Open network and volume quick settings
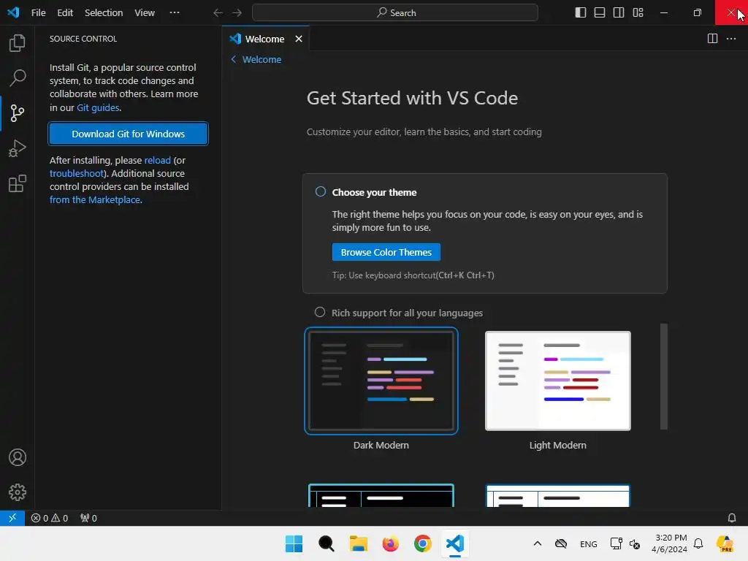Screen dimensions: 748x561 tap(625, 543)
